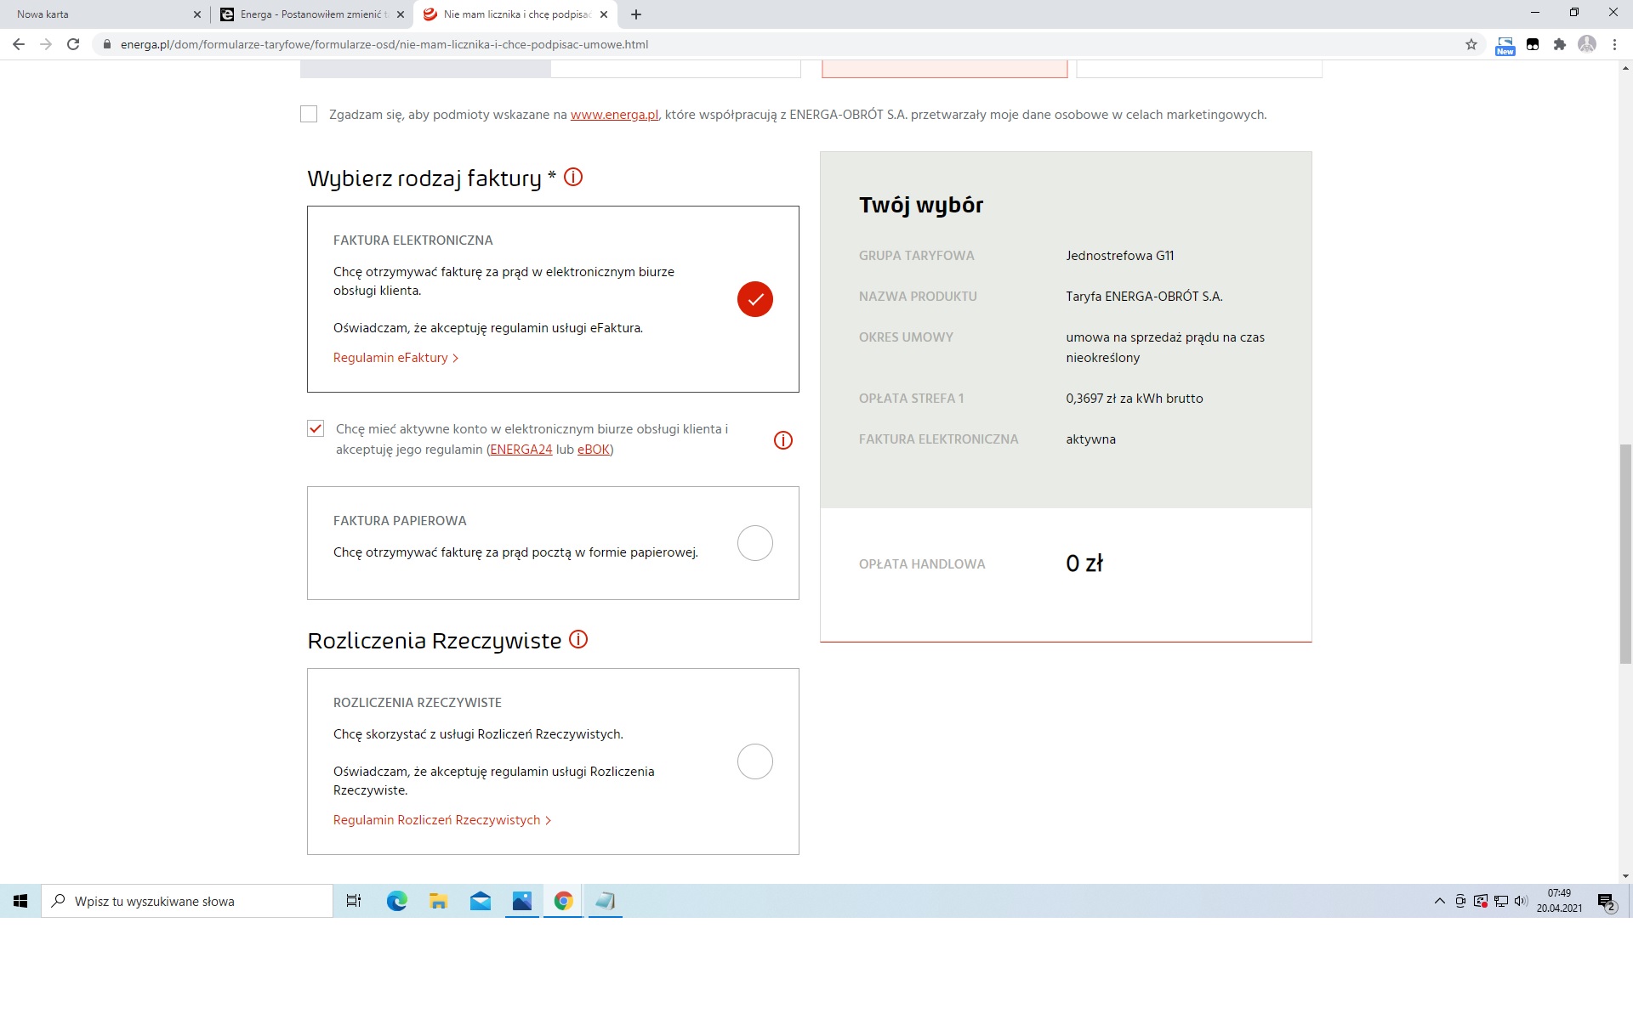Open the Mail app in the taskbar
This screenshot has width=1633, height=1036.
pyautogui.click(x=481, y=901)
